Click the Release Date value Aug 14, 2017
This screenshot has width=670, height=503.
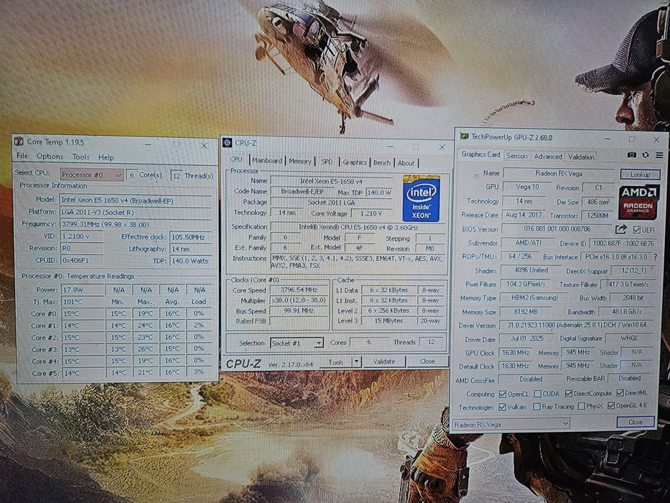[524, 215]
